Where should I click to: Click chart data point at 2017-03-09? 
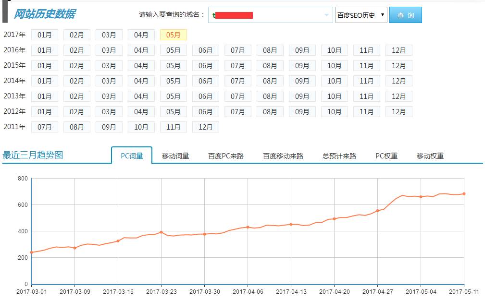point(75,248)
